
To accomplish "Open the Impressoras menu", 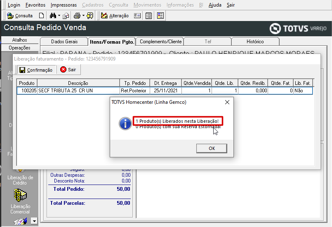I will coord(64,5).
